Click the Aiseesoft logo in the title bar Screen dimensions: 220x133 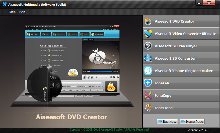(x=5, y=4)
